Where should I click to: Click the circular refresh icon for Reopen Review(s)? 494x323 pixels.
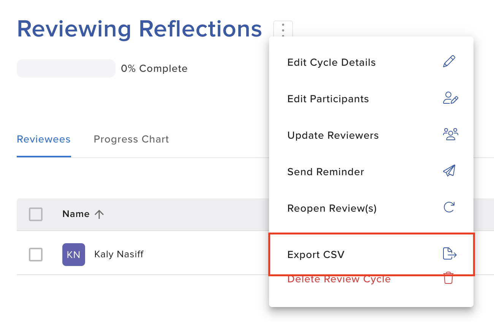[449, 207]
